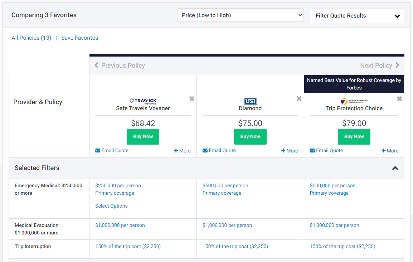Click Safe Travels Voyager $1,000,000 evacuation
The height and width of the screenshot is (262, 413).
point(120,225)
